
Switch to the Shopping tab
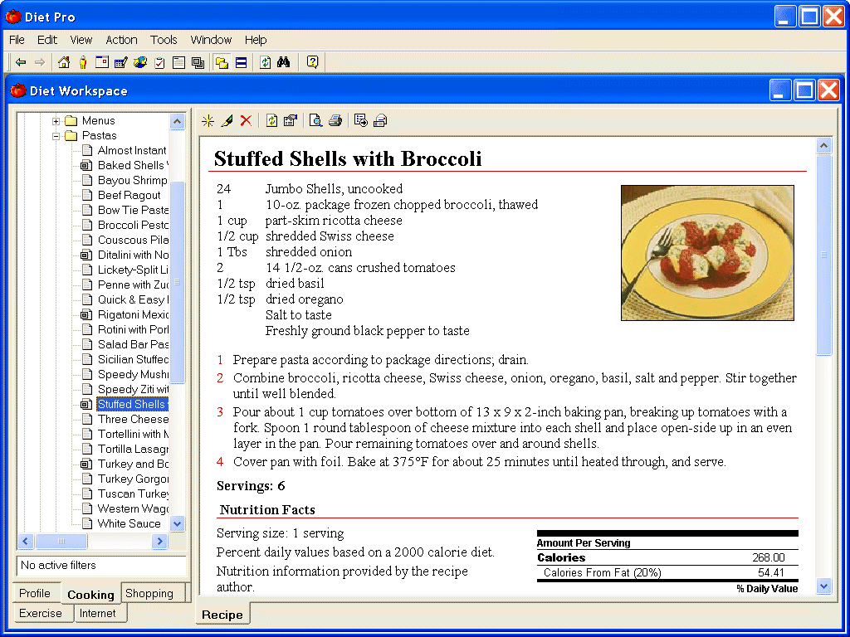(149, 593)
